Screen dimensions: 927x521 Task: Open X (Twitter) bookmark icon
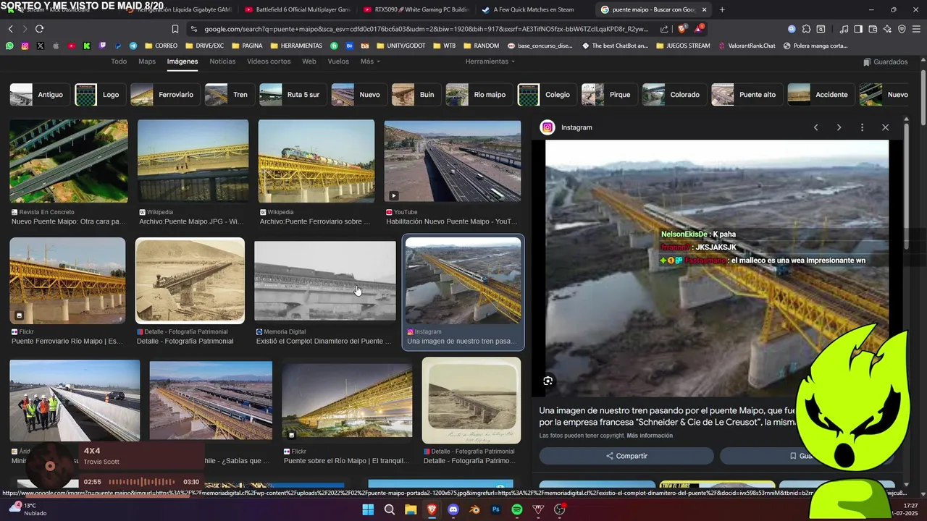click(x=40, y=46)
